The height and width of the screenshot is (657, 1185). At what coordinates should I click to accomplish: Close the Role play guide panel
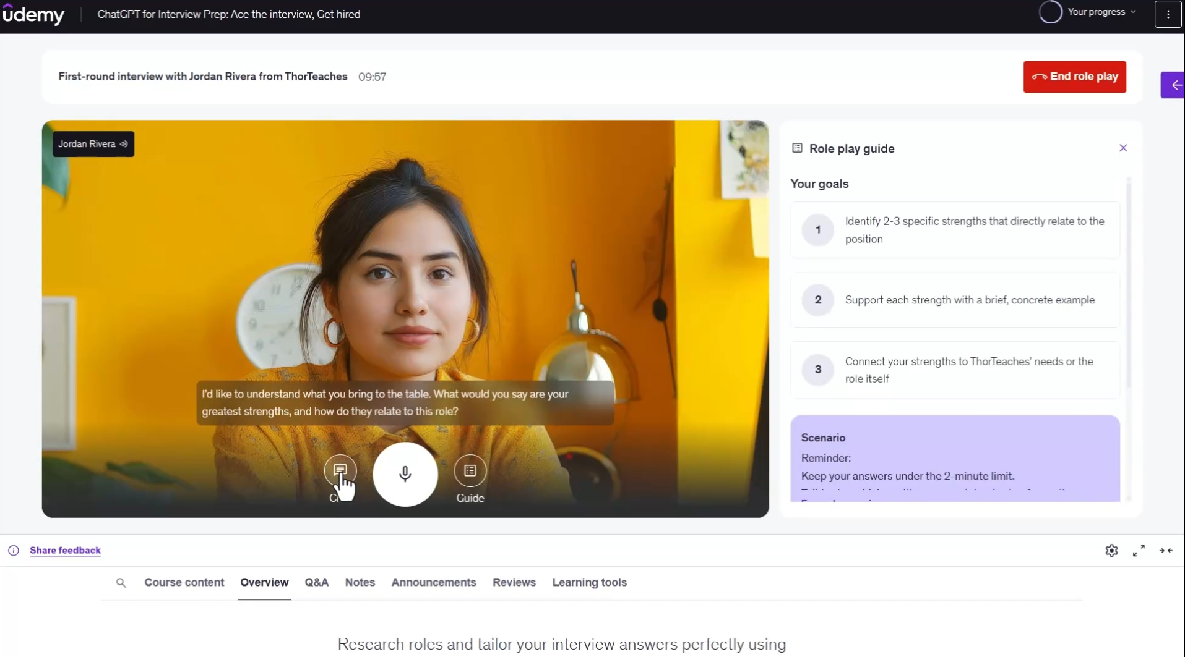1123,148
